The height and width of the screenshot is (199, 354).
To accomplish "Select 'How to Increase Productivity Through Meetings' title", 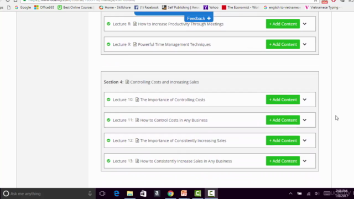I will tap(181, 24).
